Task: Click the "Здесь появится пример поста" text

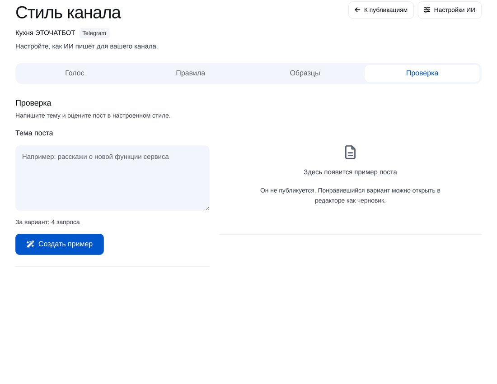Action: point(350,172)
